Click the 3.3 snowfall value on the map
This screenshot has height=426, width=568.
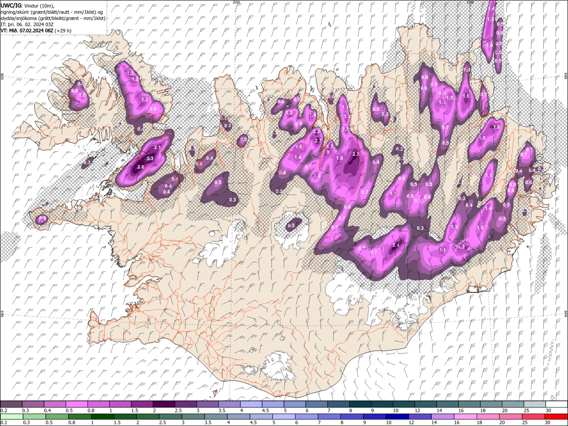coord(150,158)
